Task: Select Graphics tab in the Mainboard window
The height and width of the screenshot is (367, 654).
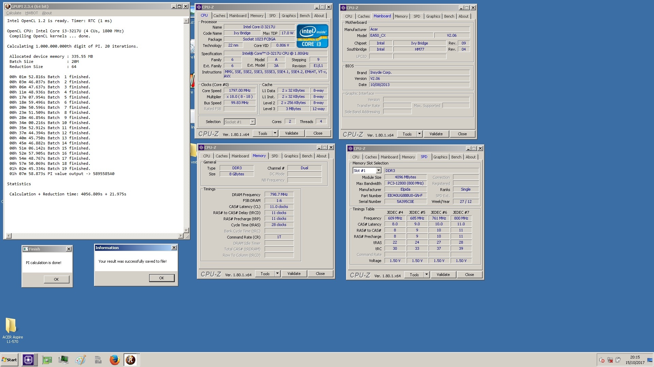Action: click(433, 16)
